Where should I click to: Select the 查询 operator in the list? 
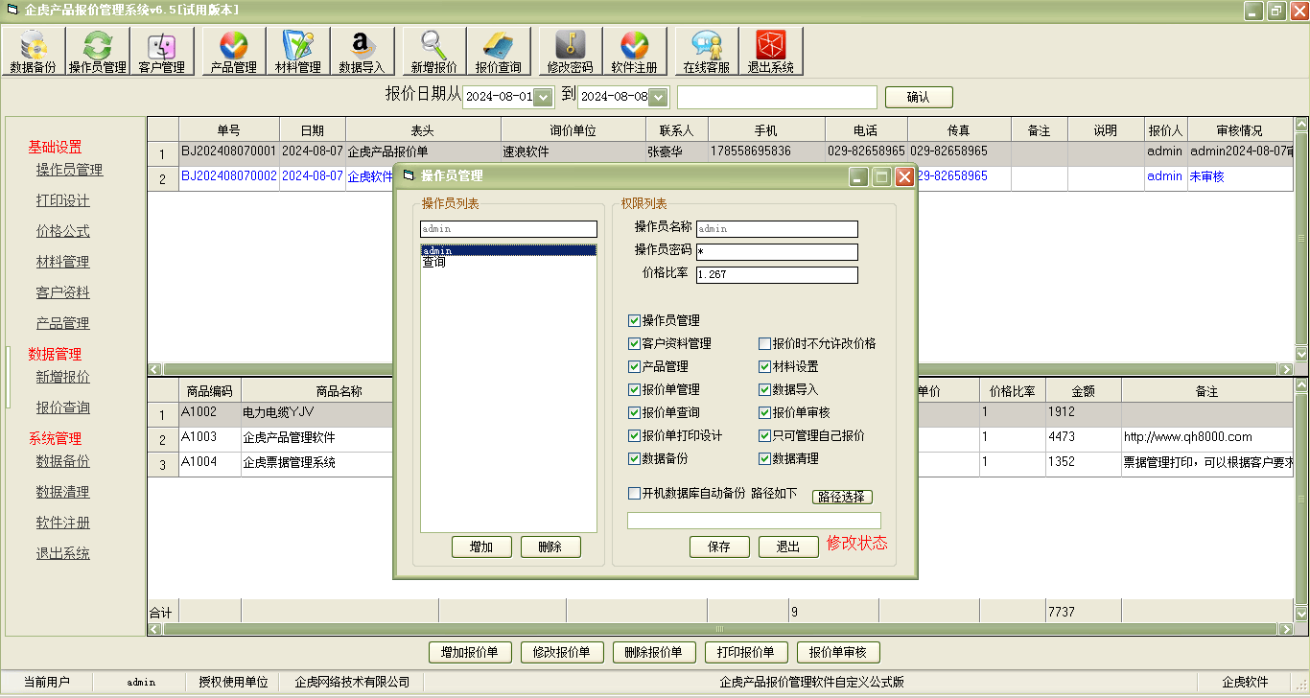tap(433, 262)
